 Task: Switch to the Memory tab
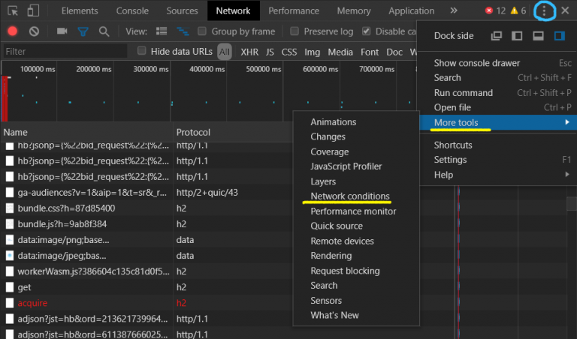354,11
